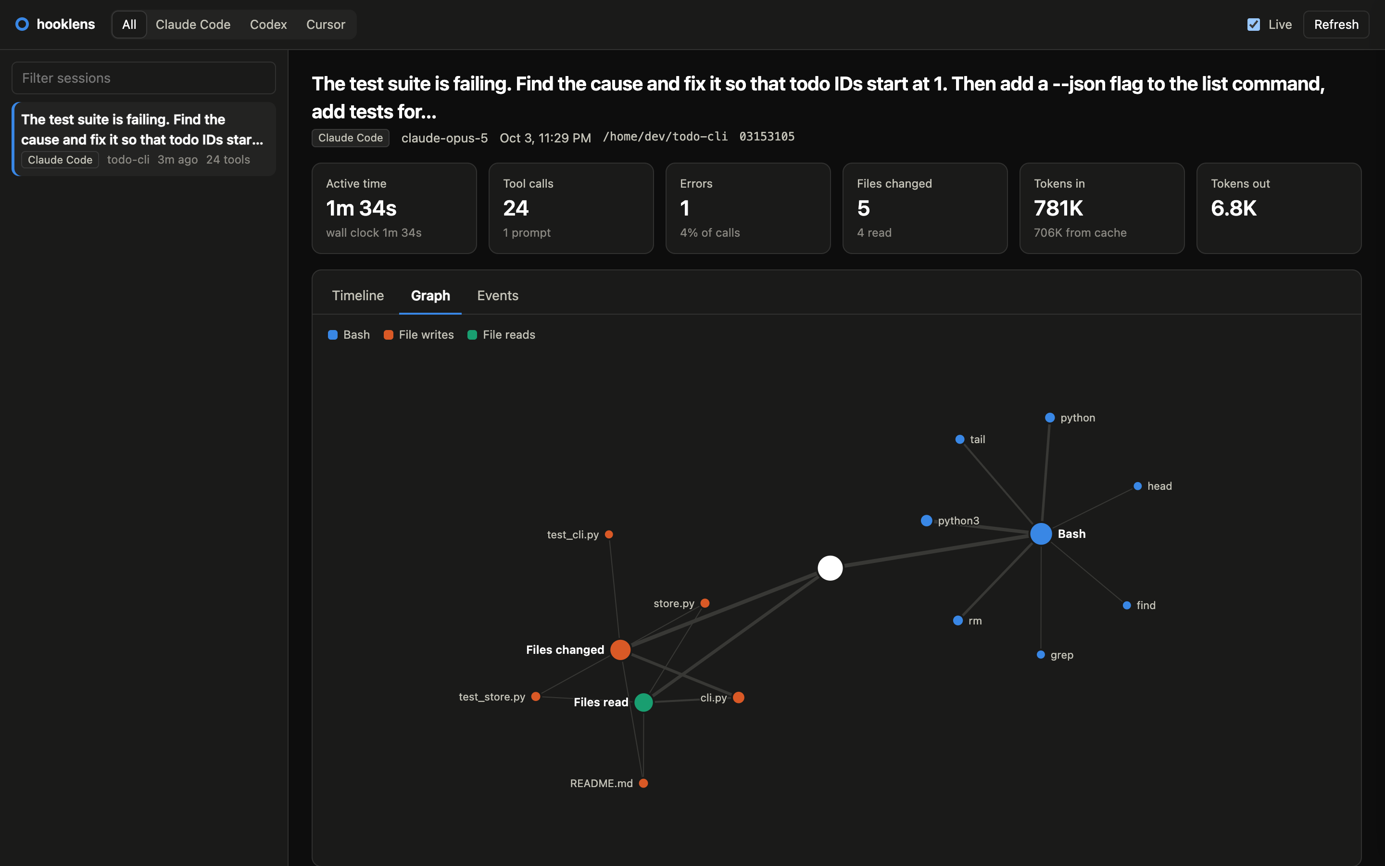Filter sessions by Codex
The image size is (1385, 866).
[x=268, y=25]
